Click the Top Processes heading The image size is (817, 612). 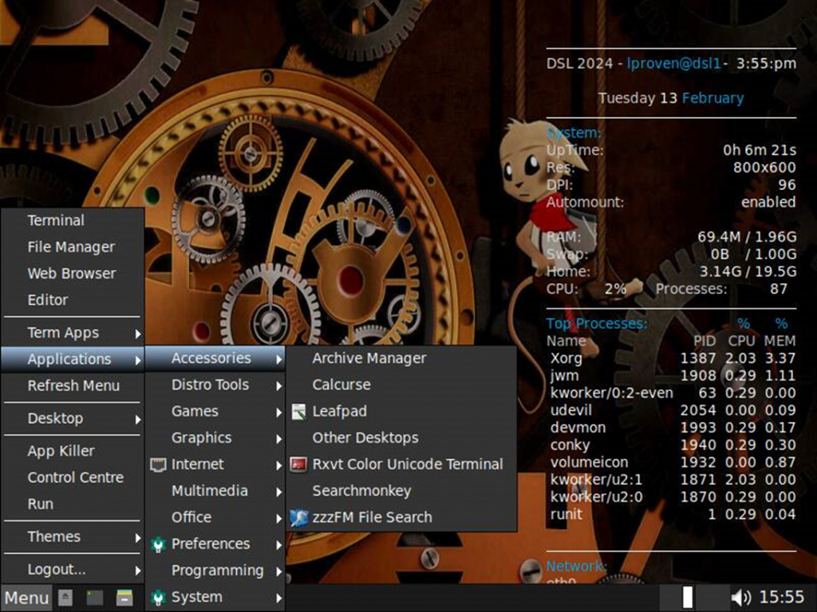coord(597,324)
